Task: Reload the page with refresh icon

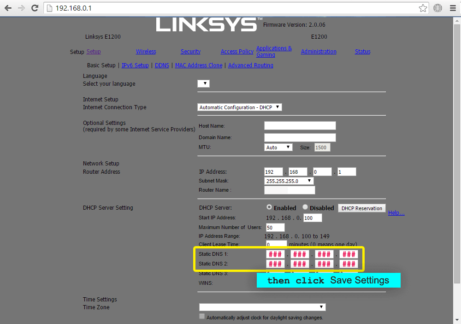Action: (x=35, y=8)
